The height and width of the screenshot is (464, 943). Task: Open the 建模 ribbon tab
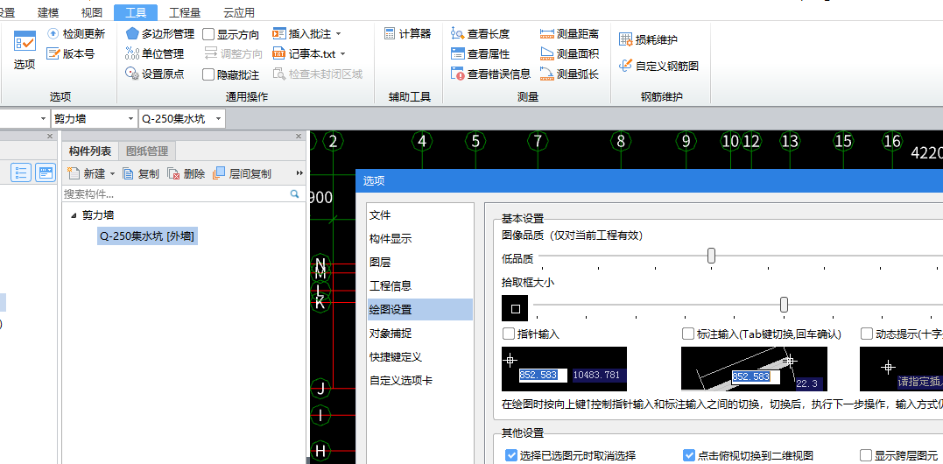tap(47, 12)
